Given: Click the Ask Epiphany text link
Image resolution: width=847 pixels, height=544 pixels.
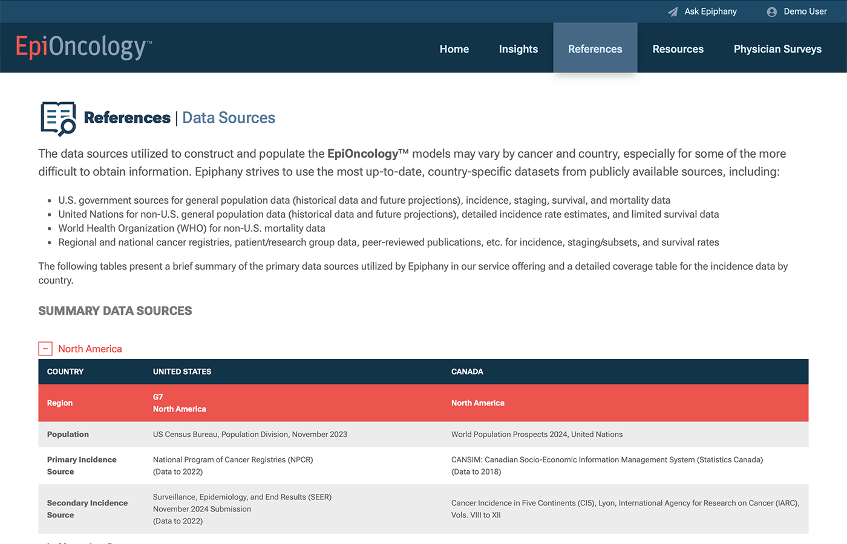Looking at the screenshot, I should [710, 11].
